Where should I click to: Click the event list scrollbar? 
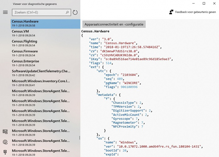pos(80,138)
